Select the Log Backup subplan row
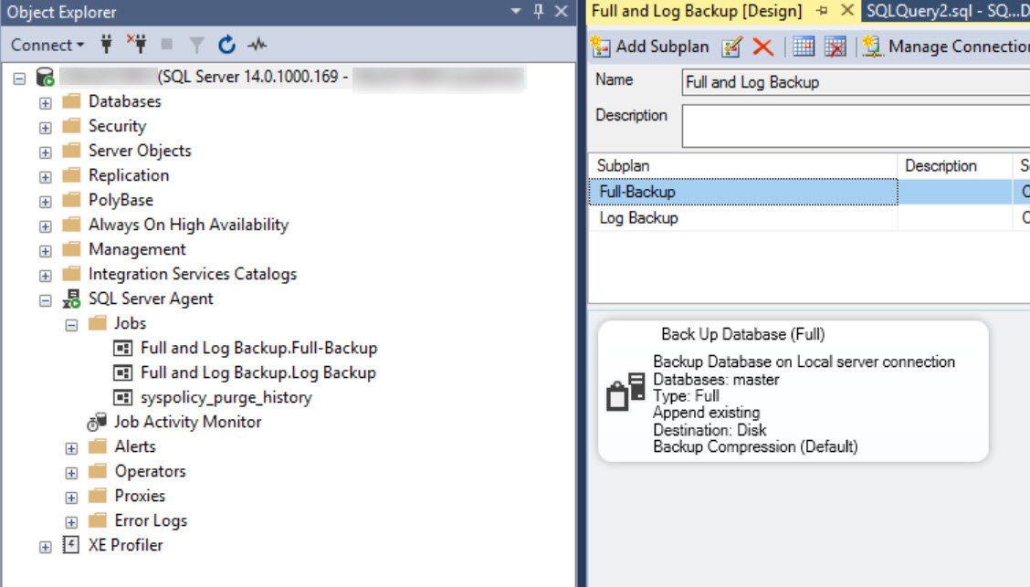 tap(809, 218)
